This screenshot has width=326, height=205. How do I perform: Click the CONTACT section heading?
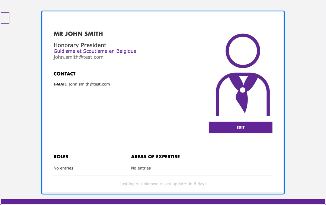point(64,74)
